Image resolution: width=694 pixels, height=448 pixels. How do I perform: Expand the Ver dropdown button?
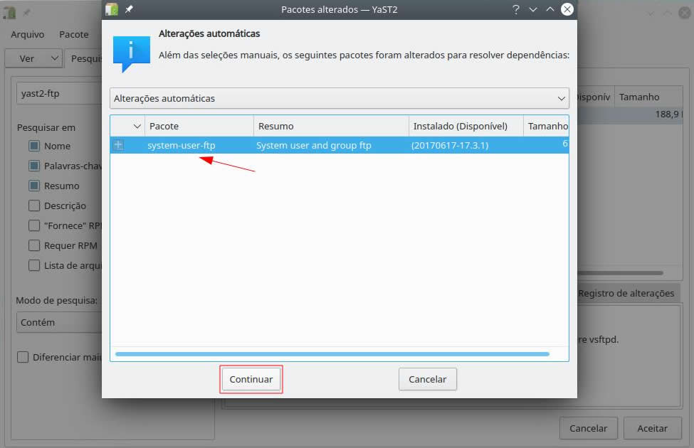click(x=33, y=58)
